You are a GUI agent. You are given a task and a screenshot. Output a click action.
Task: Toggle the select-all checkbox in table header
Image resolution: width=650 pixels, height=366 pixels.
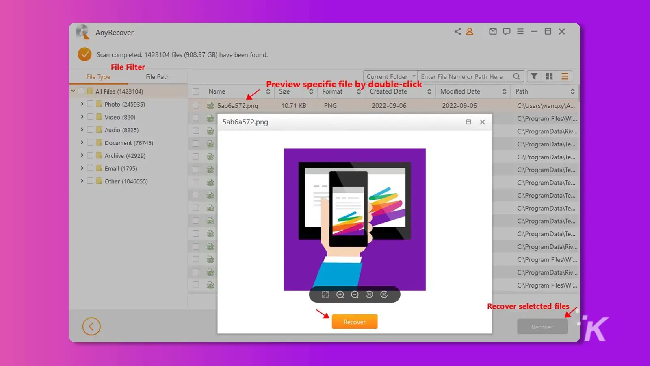pos(196,91)
